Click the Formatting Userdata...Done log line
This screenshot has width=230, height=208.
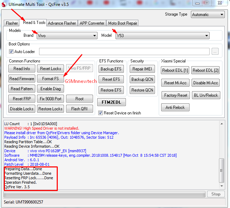point(28,173)
